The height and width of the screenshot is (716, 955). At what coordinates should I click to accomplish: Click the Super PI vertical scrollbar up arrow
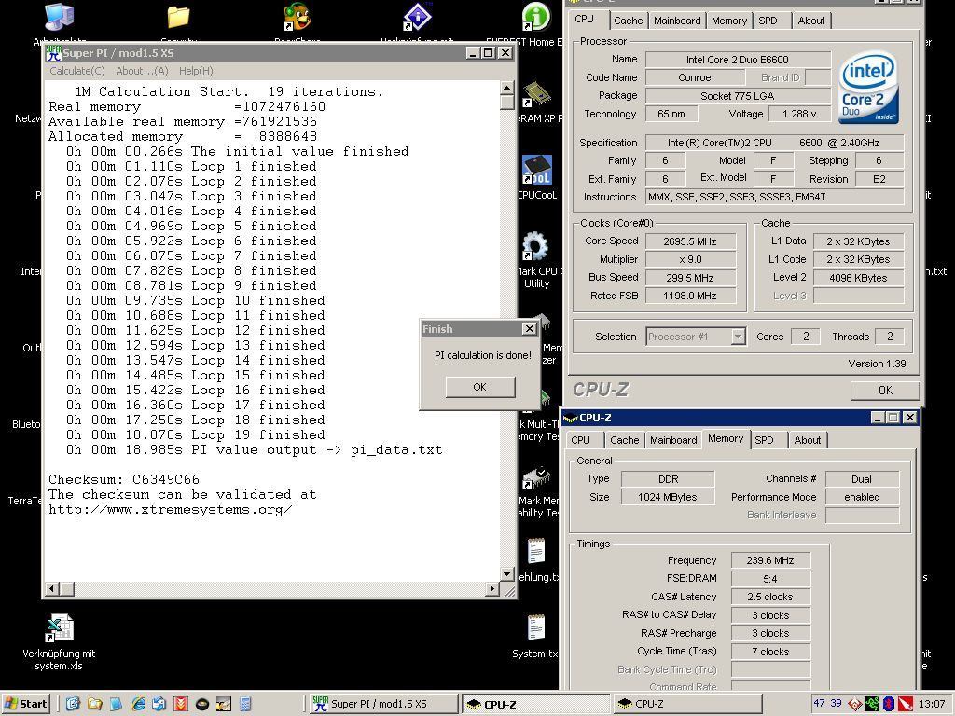pos(506,89)
